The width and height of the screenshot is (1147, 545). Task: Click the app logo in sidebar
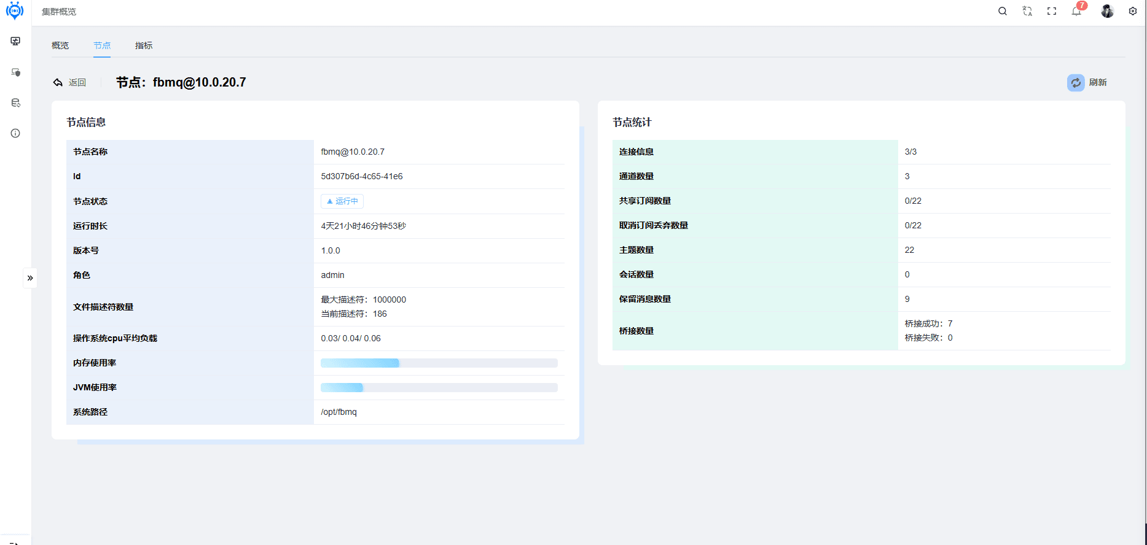(x=15, y=10)
